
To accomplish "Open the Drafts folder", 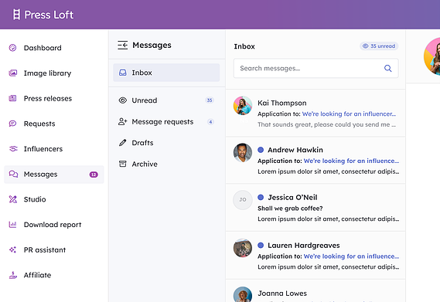I will pos(166,143).
